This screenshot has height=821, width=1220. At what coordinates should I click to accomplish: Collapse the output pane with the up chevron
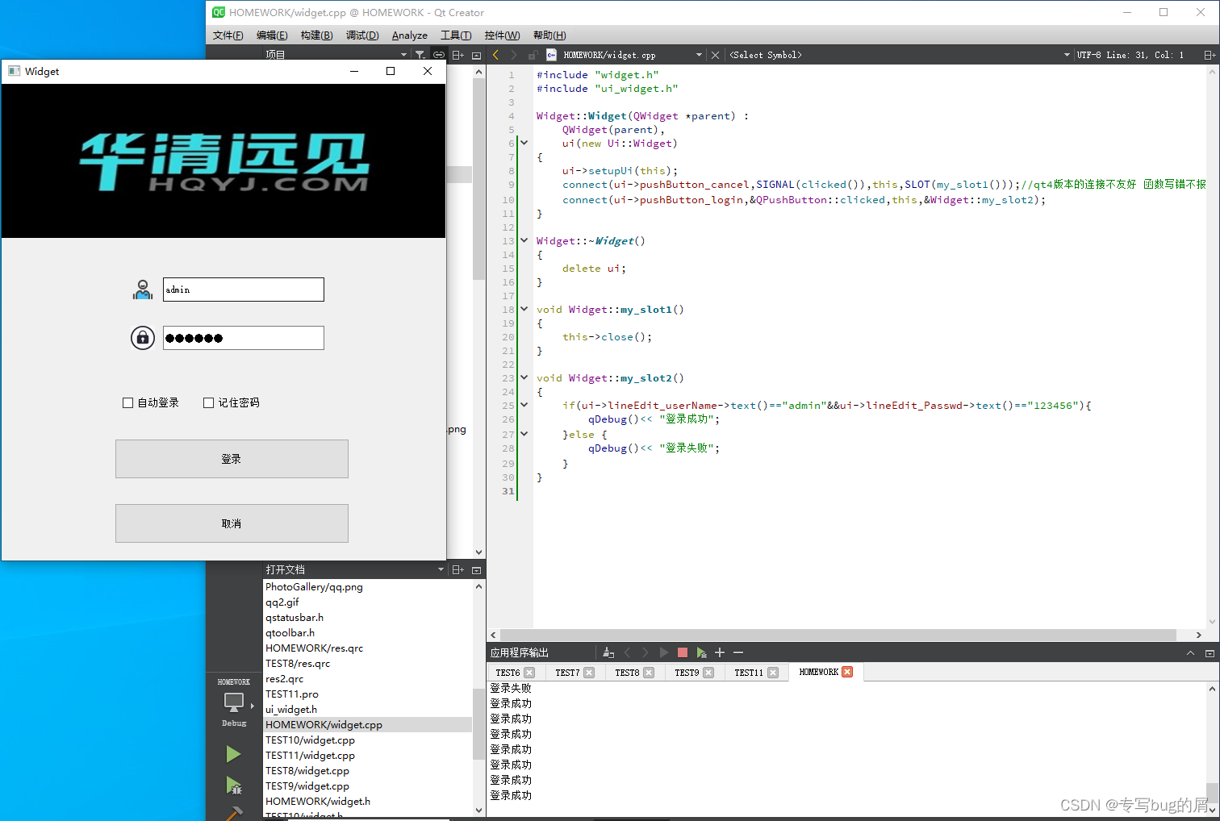(x=1190, y=652)
